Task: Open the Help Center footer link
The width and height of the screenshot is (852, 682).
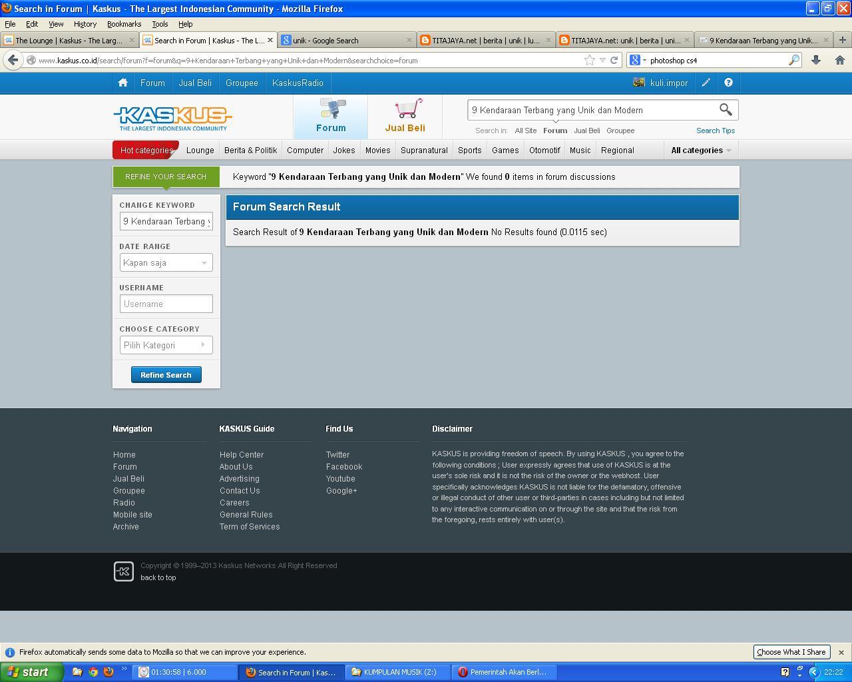Action: pos(242,455)
